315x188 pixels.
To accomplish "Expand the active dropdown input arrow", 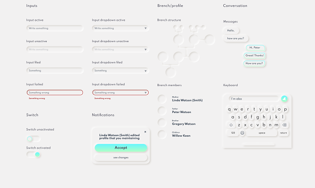I will (145, 28).
